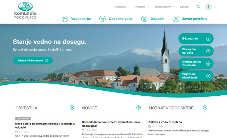Click the MOTNJE VODOOSKRBE section heading

[171, 108]
